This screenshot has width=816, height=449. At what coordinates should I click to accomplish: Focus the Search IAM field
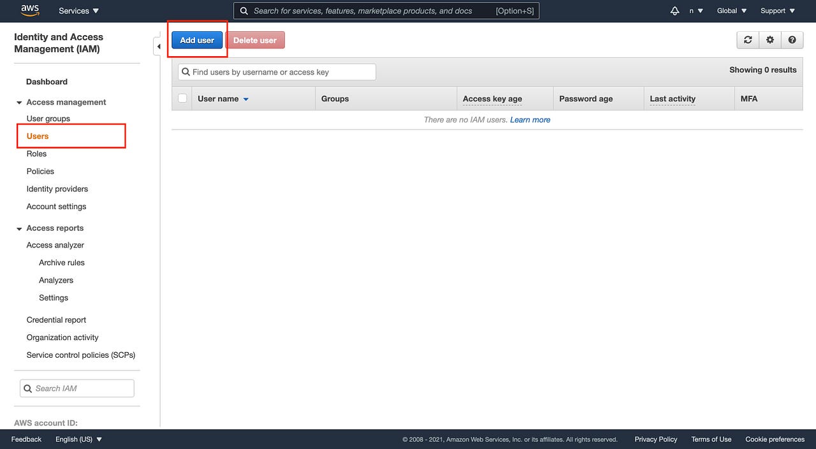pyautogui.click(x=77, y=388)
